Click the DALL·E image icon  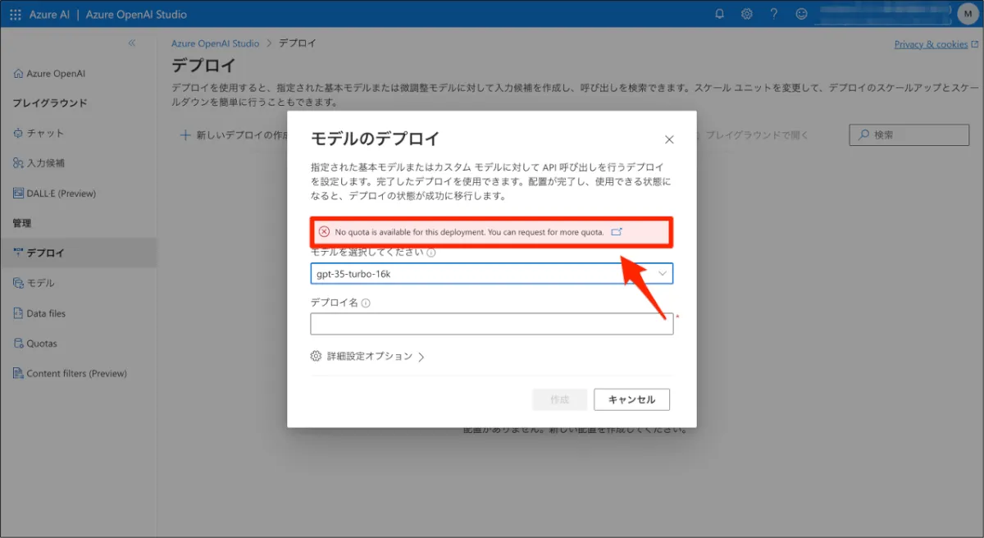pyautogui.click(x=18, y=194)
